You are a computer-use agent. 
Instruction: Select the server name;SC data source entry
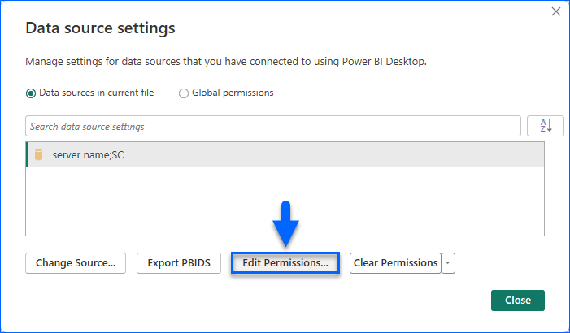pyautogui.click(x=88, y=154)
